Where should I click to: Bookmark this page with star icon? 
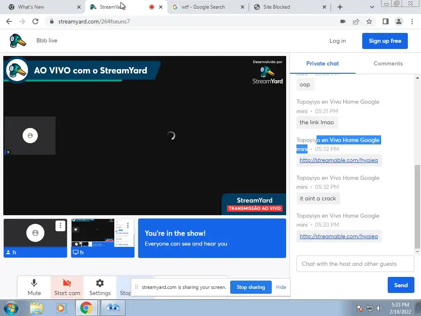pyautogui.click(x=369, y=21)
